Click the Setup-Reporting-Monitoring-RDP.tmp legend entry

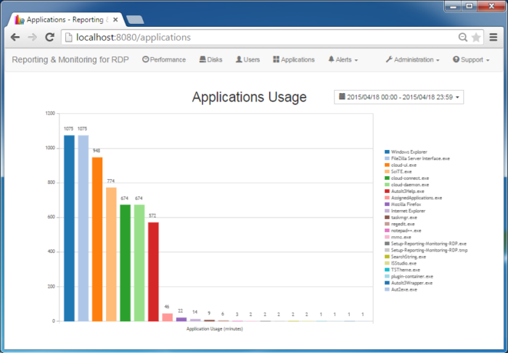tap(426, 250)
